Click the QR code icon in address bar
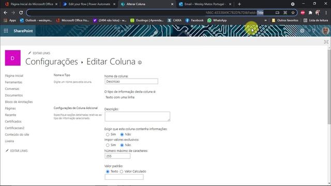Image resolution: width=331 pixels, height=186 pixels. [285, 12]
